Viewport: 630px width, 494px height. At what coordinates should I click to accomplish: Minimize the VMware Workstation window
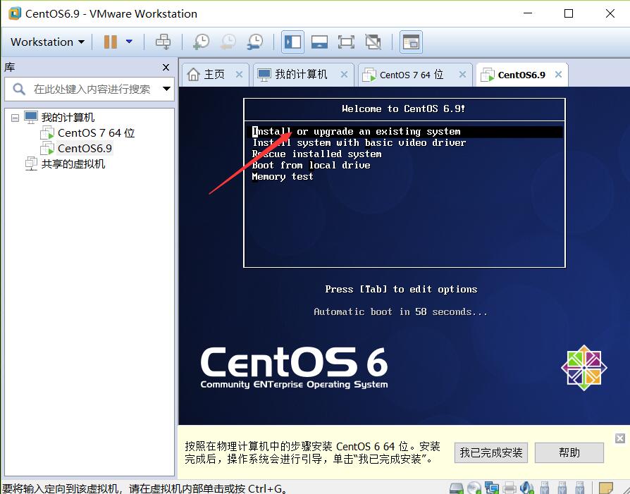pos(528,13)
